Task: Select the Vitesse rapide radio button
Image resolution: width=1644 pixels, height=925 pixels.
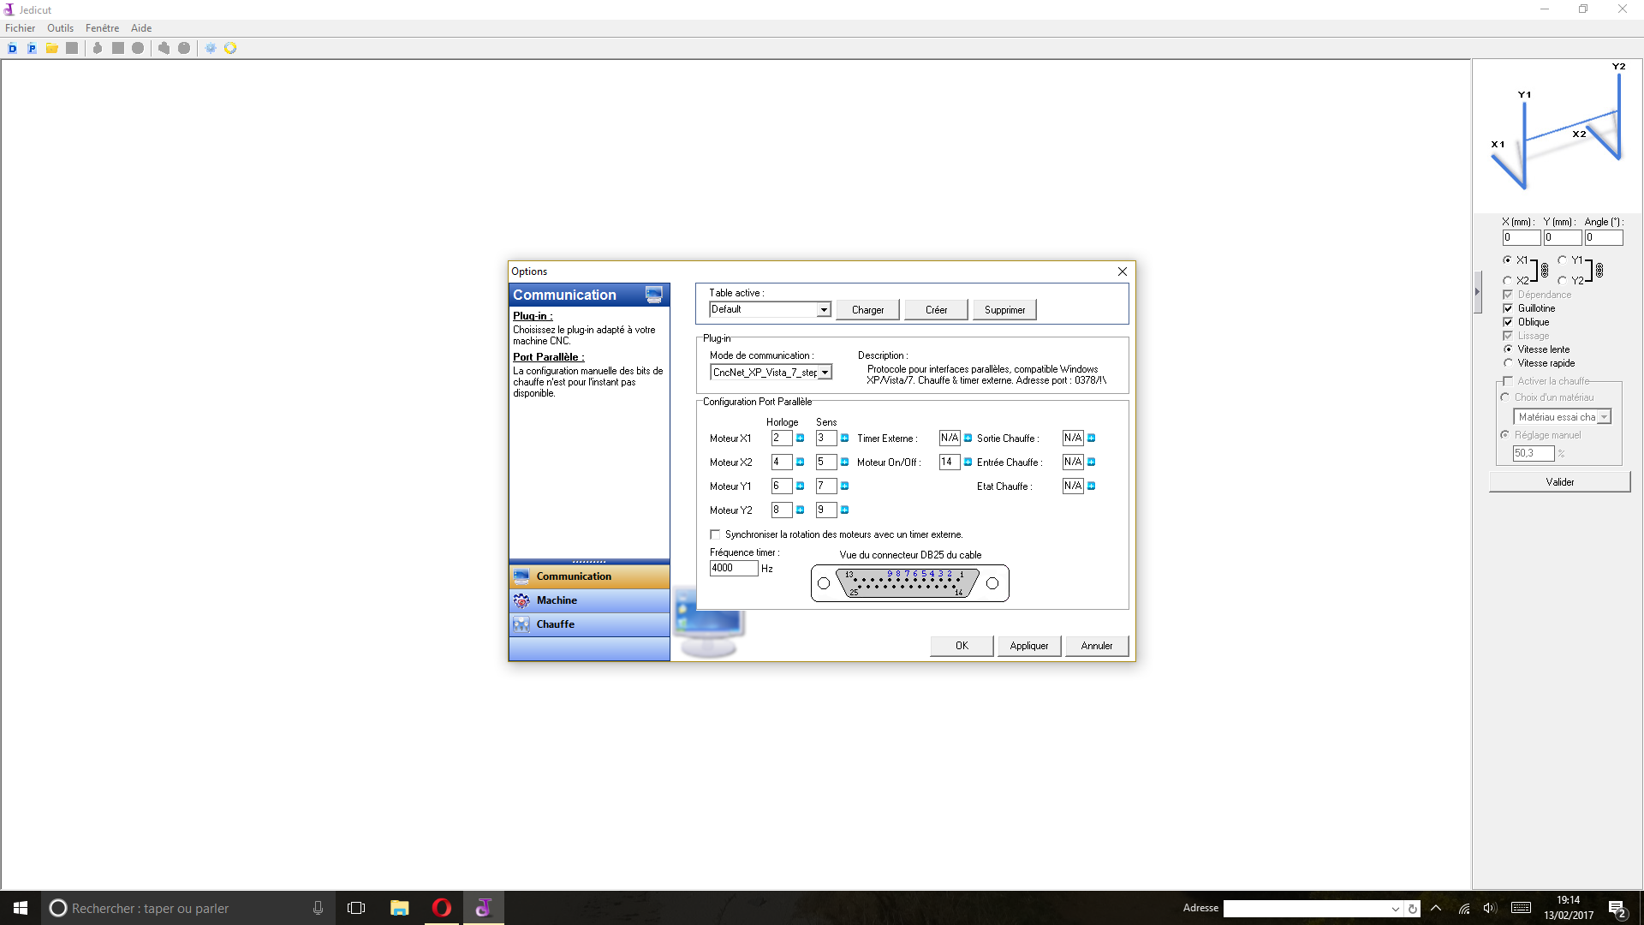Action: [1508, 363]
